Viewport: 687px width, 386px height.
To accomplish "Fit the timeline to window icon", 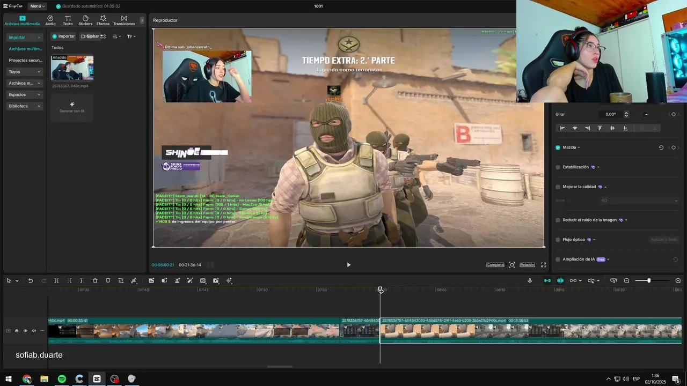I will [613, 280].
